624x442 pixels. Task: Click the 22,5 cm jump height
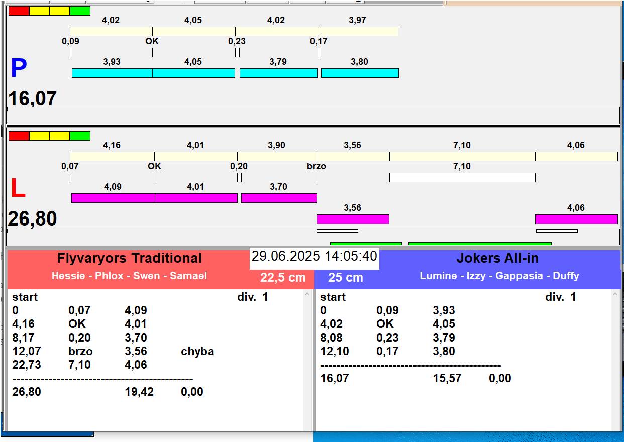283,278
